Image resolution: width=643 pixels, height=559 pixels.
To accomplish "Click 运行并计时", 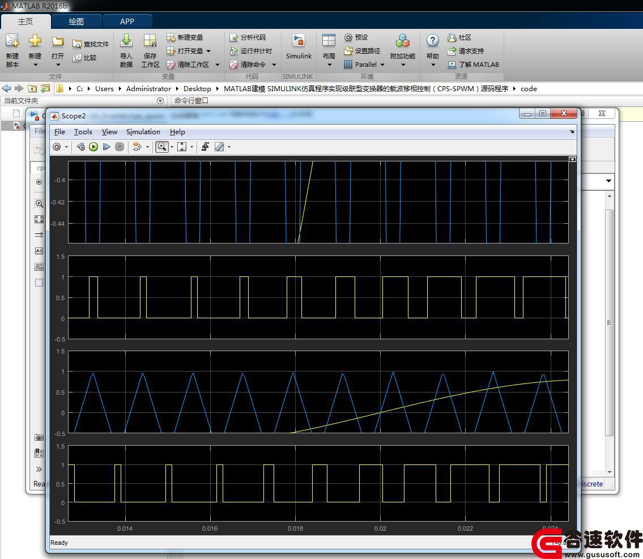I will (x=250, y=51).
